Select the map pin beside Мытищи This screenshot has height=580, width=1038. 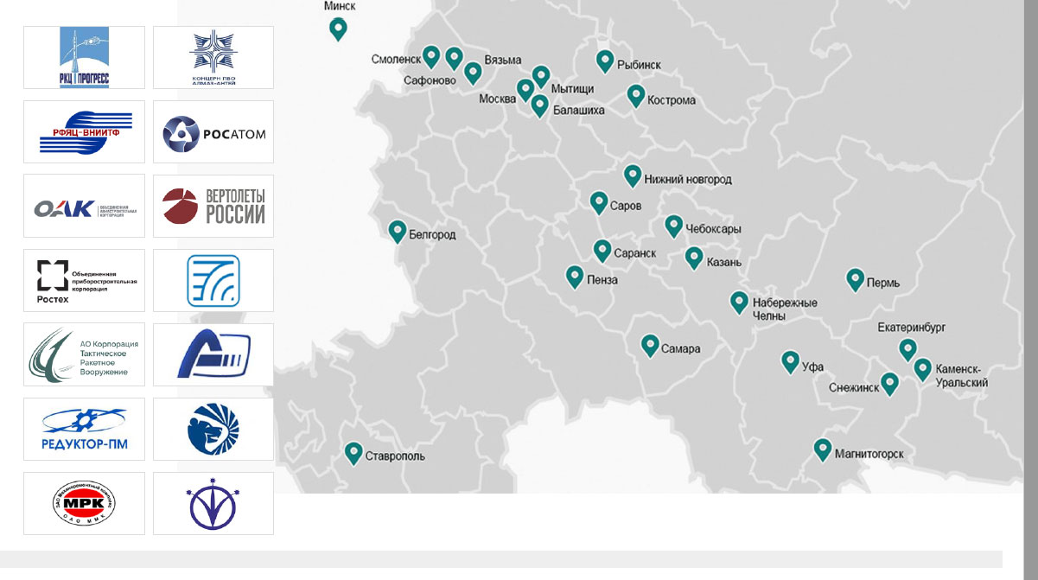541,77
